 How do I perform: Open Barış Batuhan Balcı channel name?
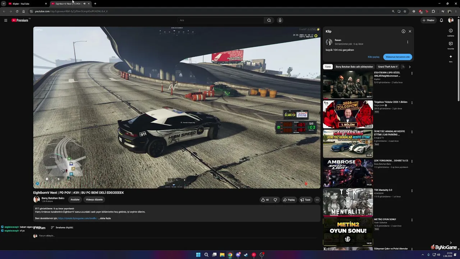point(53,198)
